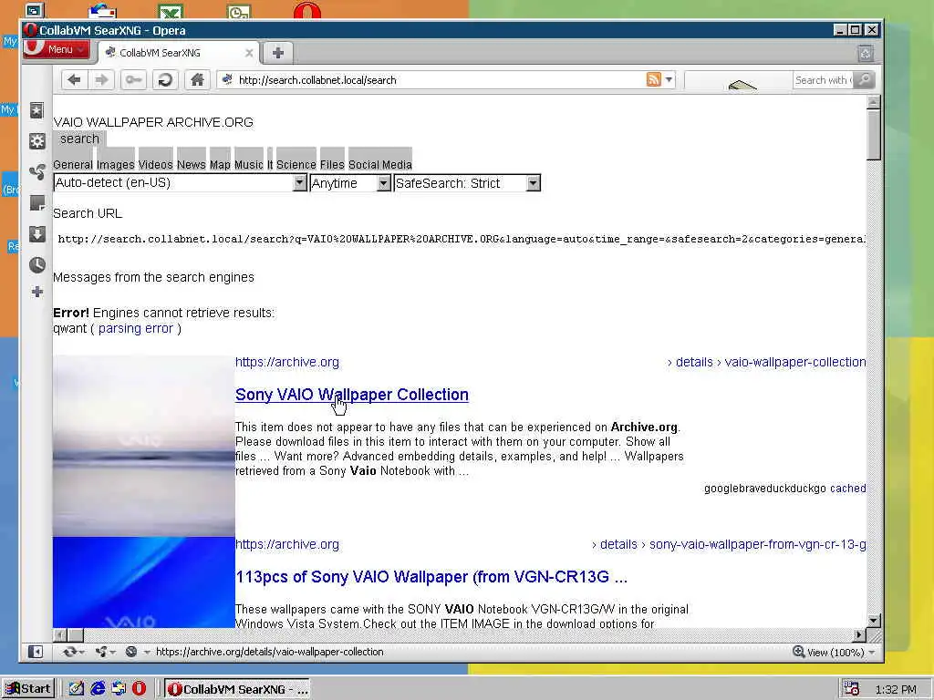The width and height of the screenshot is (934, 700).
Task: Switch to the News category
Action: pos(192,164)
